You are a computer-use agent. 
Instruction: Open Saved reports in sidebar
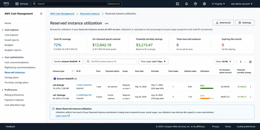coord(12,40)
